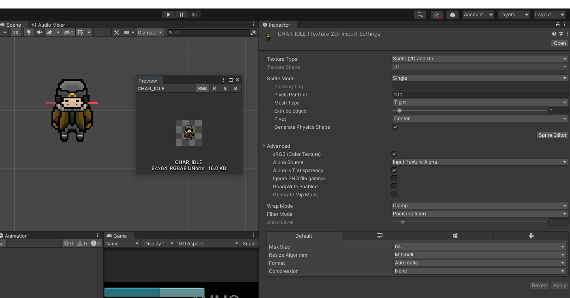Open the preset selector sliders icon

tap(561, 34)
